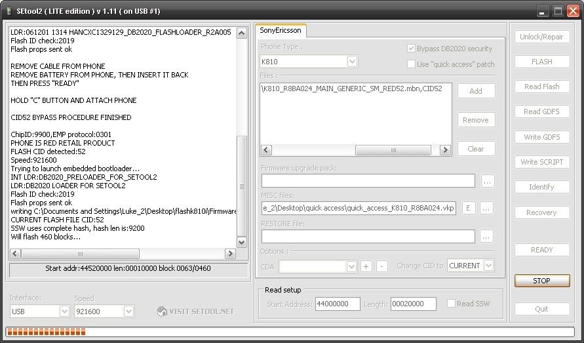584x343 pixels.
Task: Click the Add file button
Action: (x=476, y=91)
